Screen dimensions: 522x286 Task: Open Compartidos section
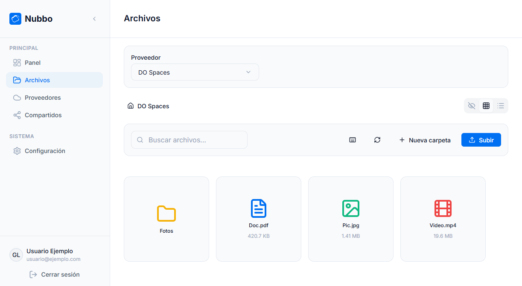[x=43, y=115]
